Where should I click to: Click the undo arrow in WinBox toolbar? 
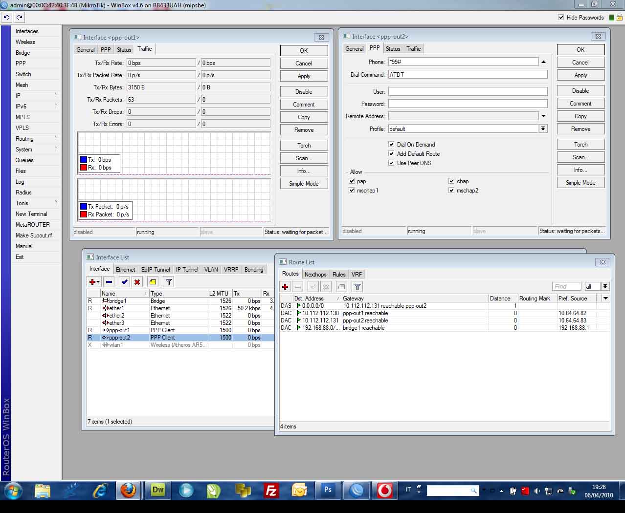[7, 17]
